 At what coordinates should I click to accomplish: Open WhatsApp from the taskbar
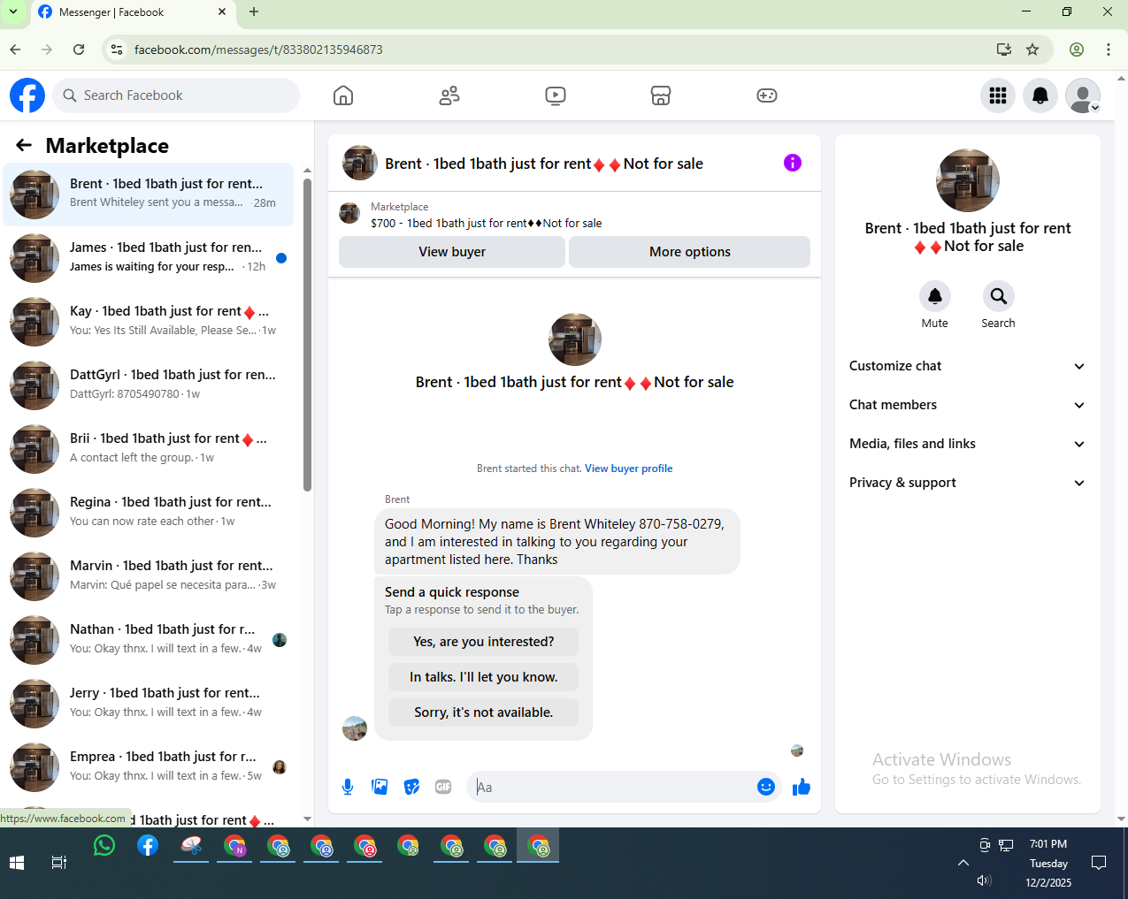point(104,846)
